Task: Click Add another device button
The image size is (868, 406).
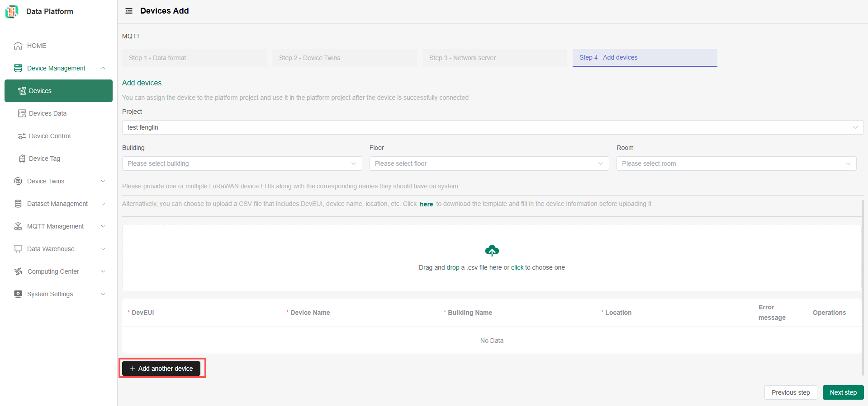Action: tap(161, 369)
